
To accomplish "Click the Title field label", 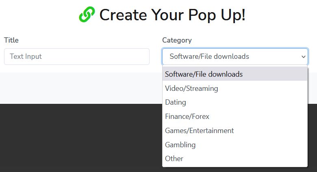I will [11, 40].
